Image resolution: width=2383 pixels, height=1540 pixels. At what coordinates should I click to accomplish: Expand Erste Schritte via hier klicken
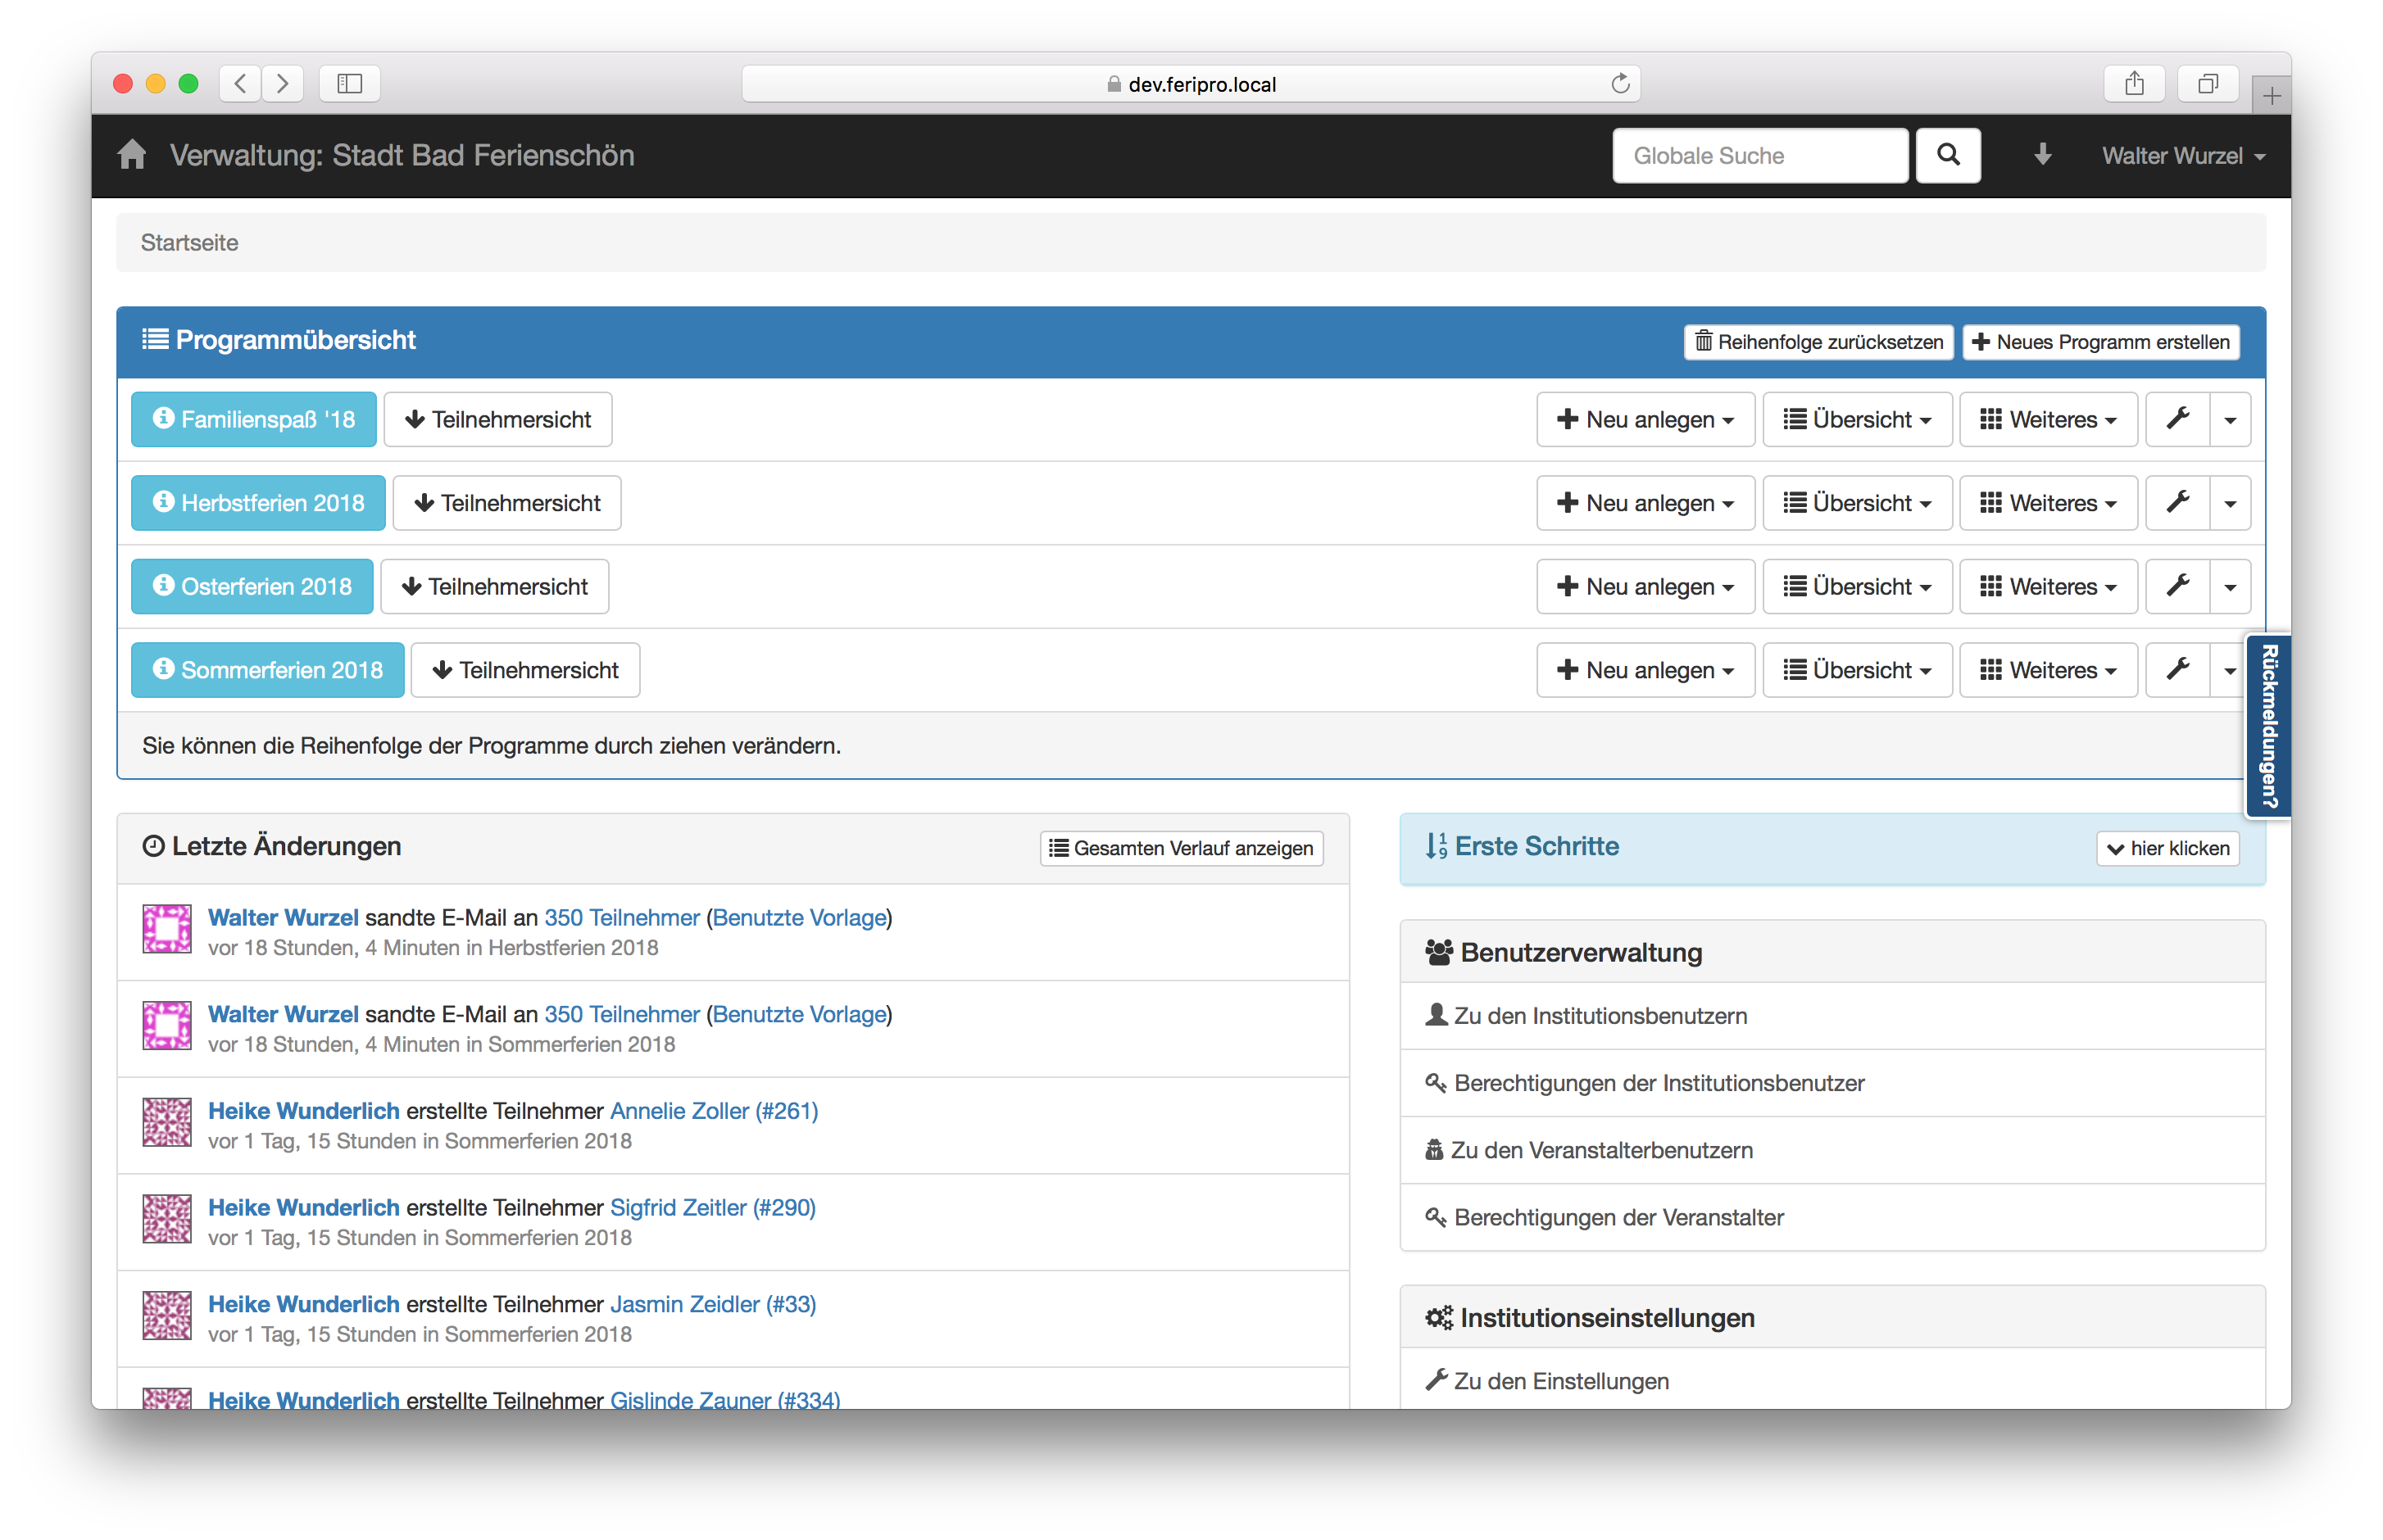pyautogui.click(x=2167, y=848)
